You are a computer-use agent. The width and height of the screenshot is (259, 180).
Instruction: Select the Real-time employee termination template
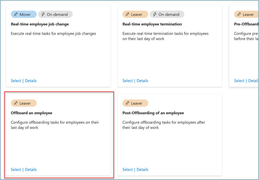pos(128,81)
